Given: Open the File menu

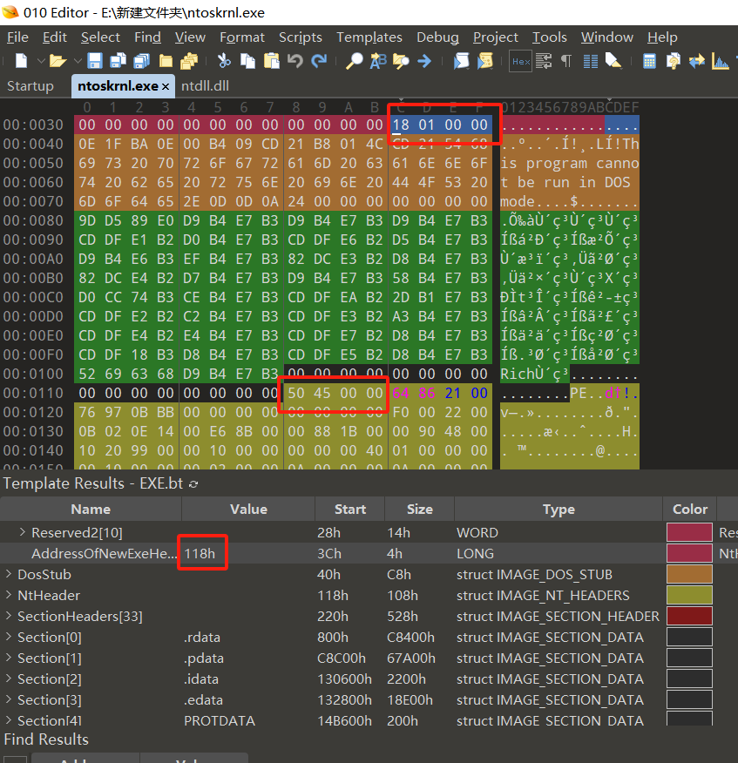Looking at the screenshot, I should (17, 37).
